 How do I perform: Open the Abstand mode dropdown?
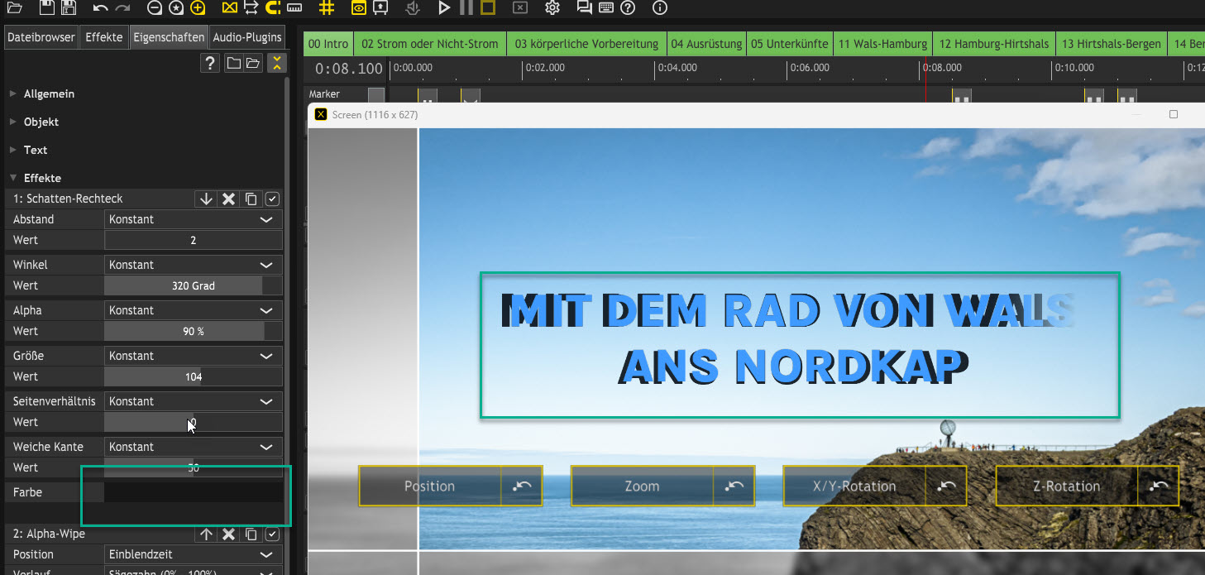(194, 219)
